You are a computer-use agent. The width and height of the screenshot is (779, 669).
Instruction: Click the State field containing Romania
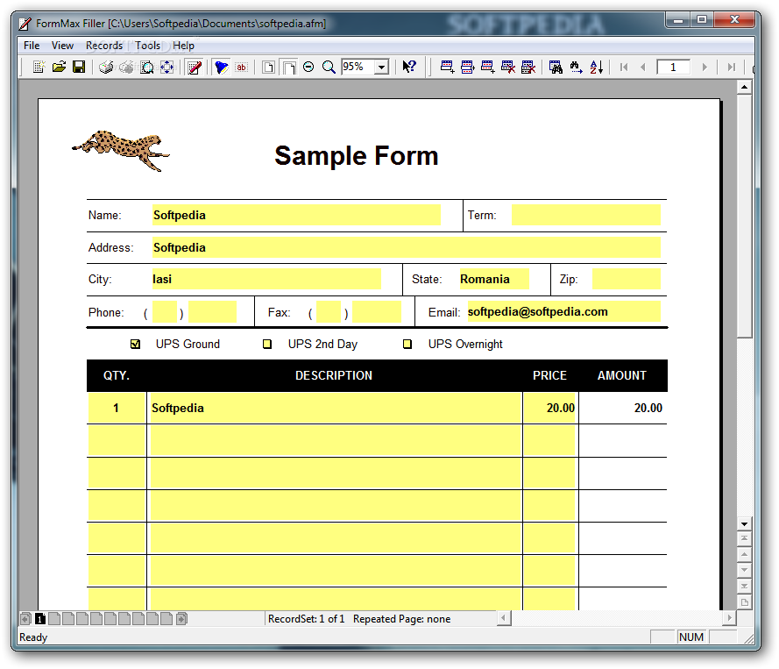494,279
